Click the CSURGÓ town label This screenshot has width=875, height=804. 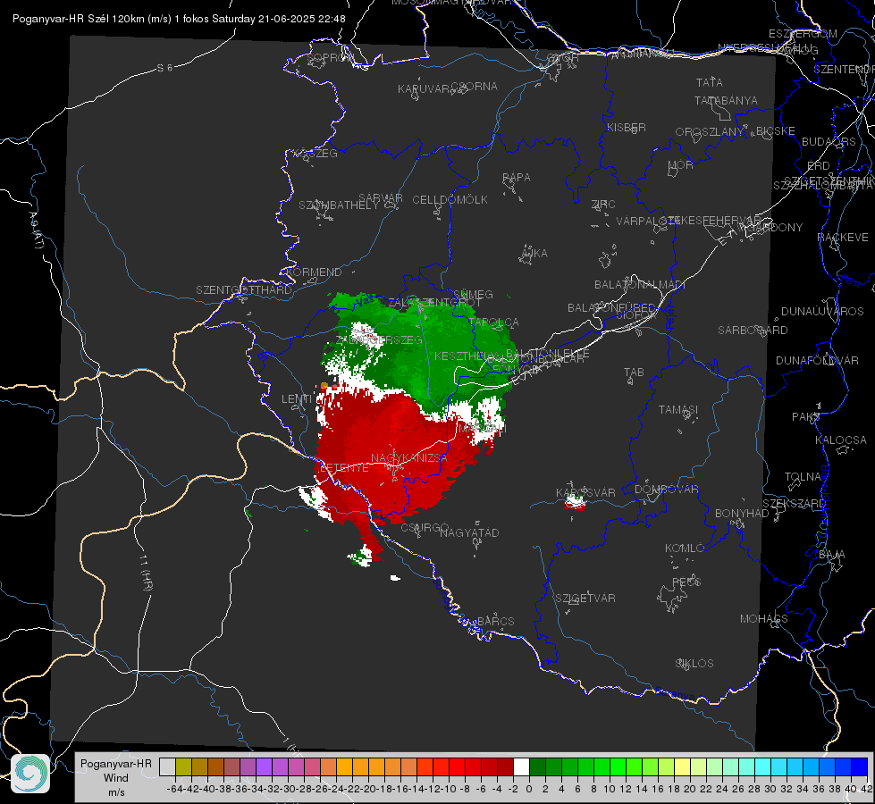click(425, 527)
